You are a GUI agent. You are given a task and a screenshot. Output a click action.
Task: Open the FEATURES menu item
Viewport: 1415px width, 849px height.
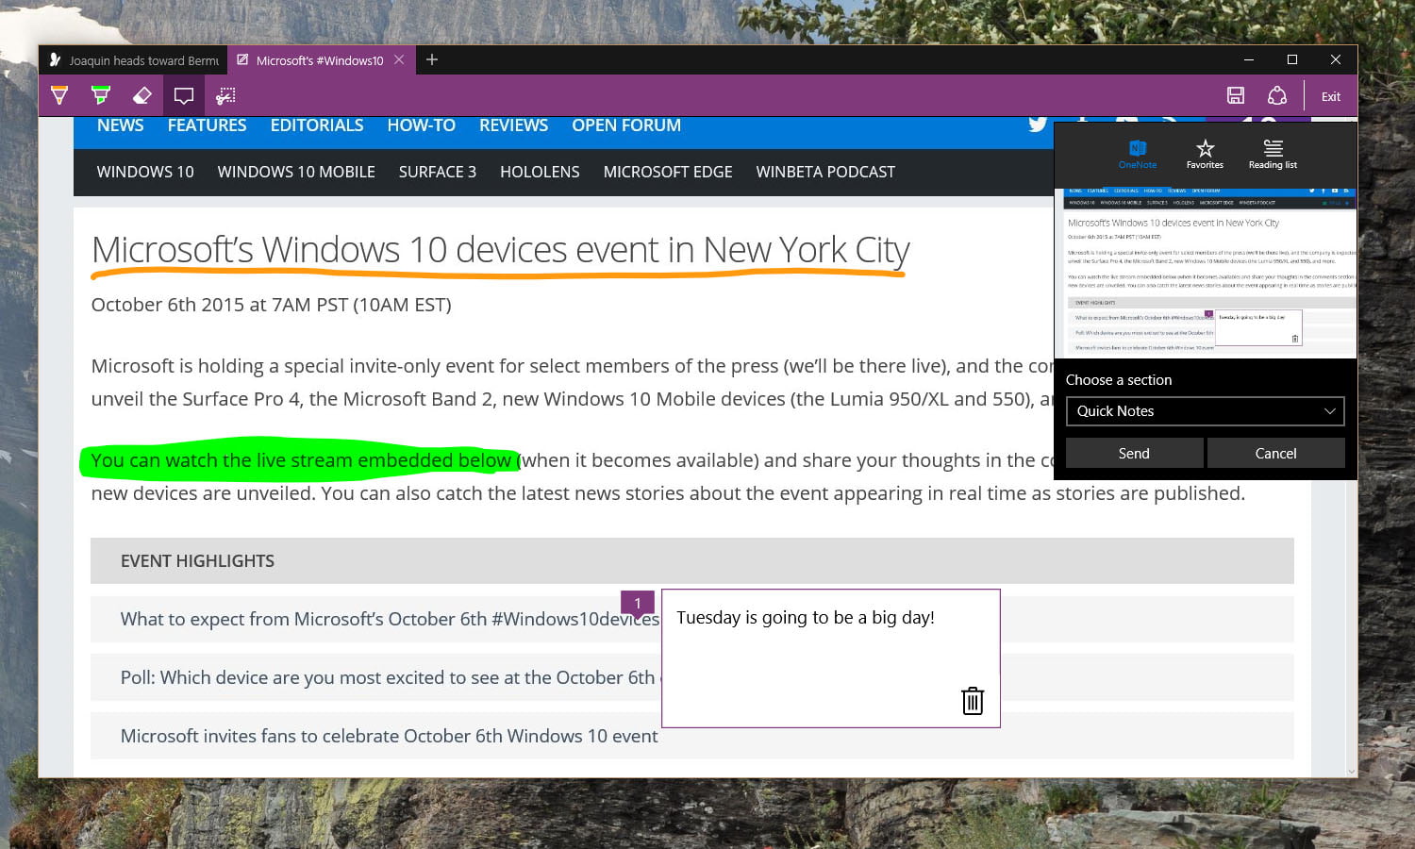tap(207, 125)
